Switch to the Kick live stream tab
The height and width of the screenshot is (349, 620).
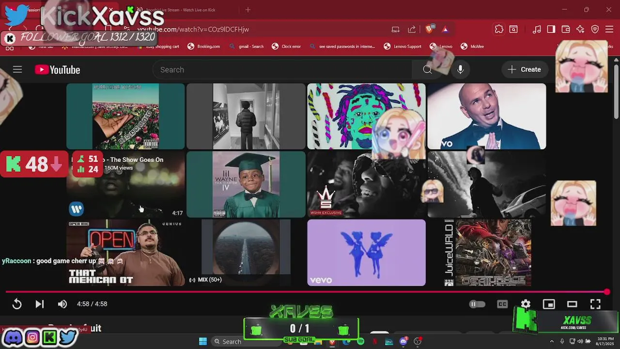179,10
